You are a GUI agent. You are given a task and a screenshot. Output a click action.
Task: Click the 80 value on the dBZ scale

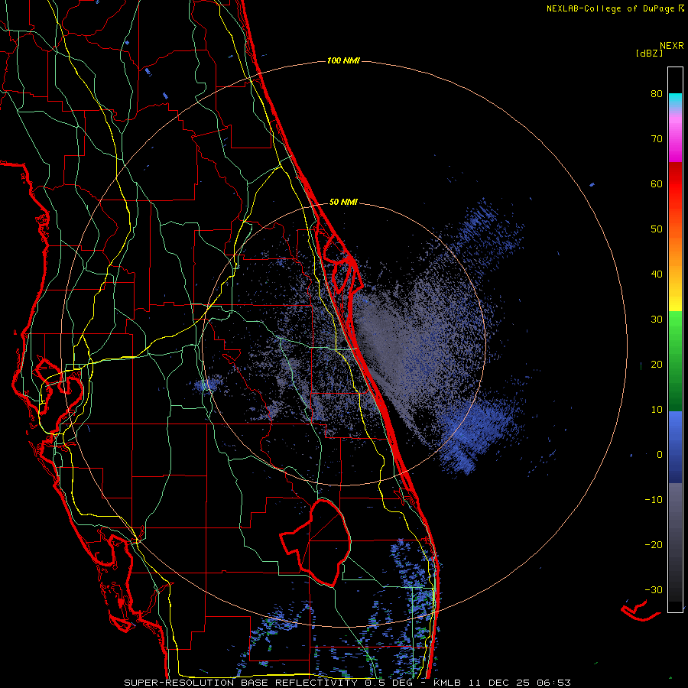pos(657,94)
